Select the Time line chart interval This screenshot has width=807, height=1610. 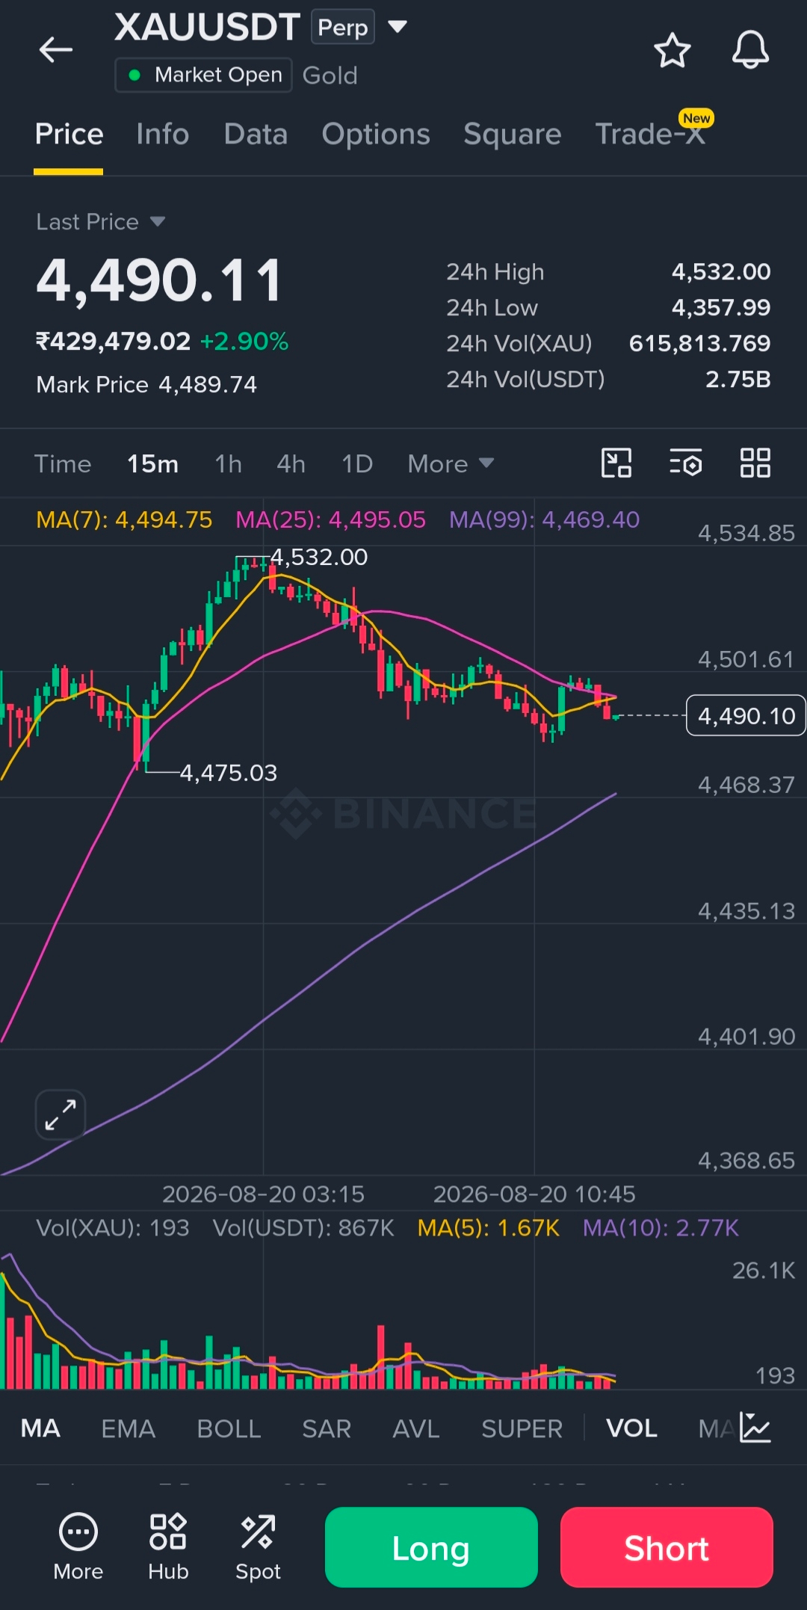[x=63, y=463]
